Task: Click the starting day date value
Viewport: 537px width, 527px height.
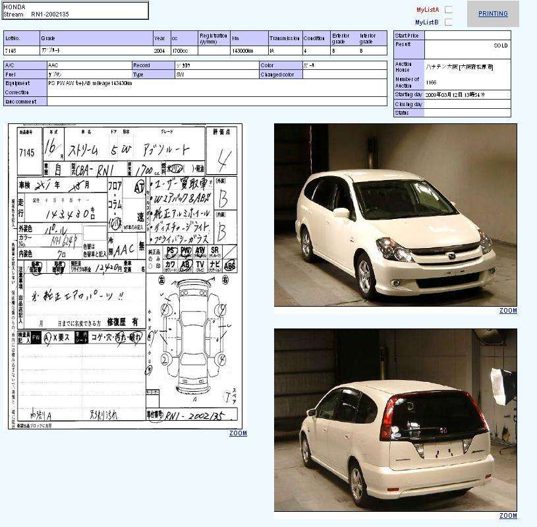Action: point(455,94)
